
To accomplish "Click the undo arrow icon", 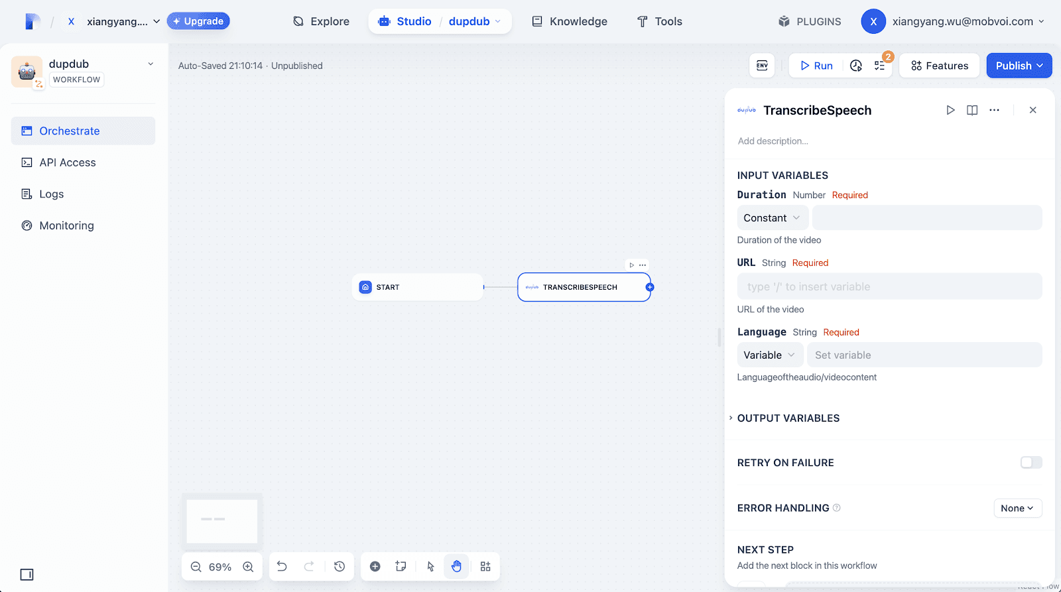I will tap(282, 566).
